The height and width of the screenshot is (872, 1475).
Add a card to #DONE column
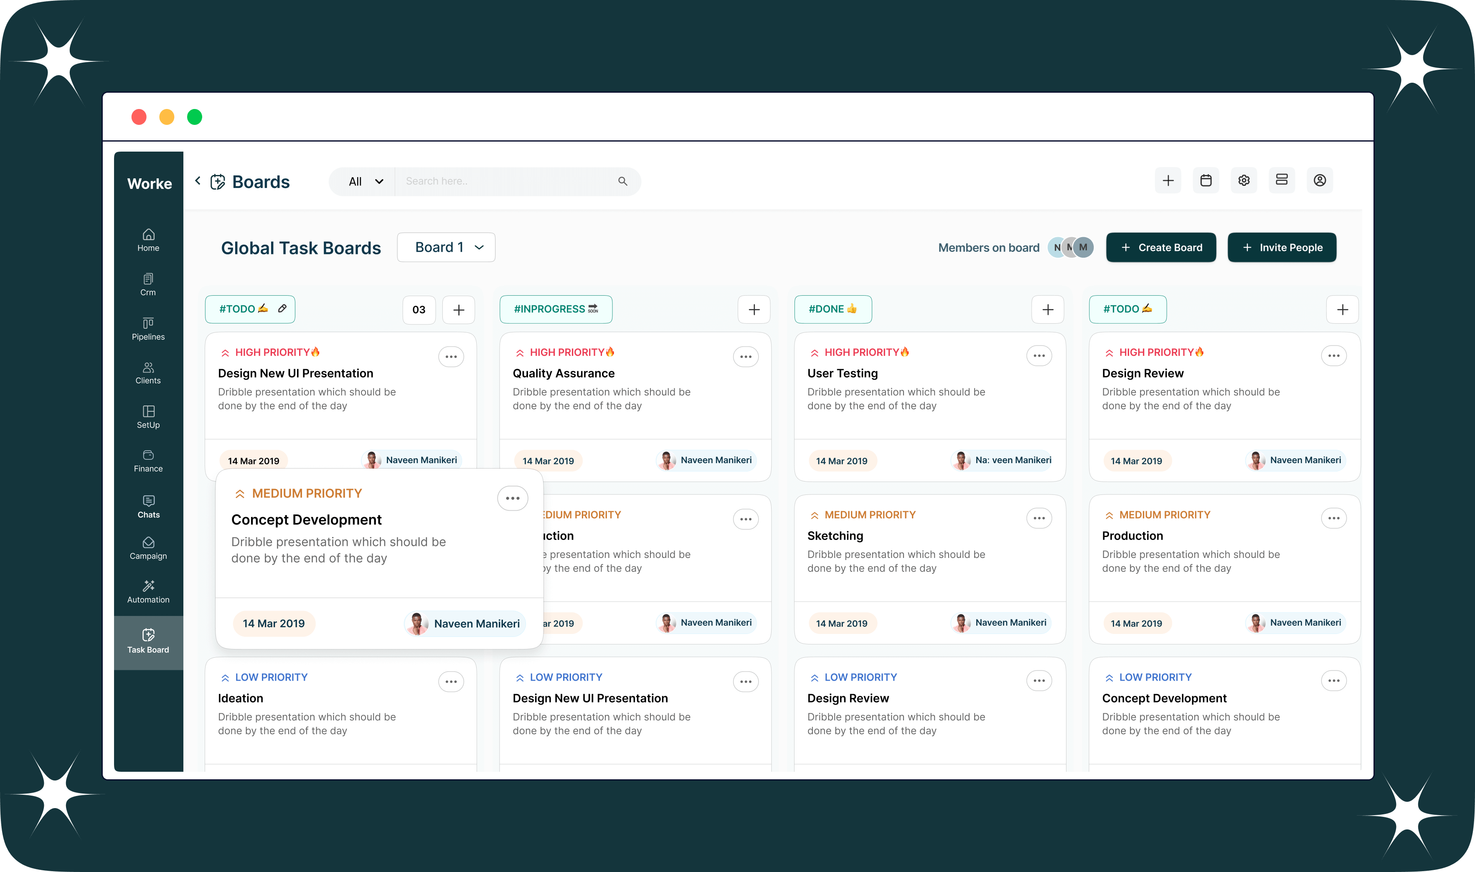tap(1048, 309)
